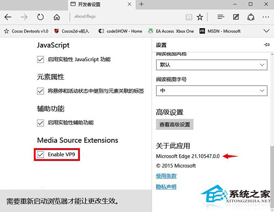Minimize the Edge window

pos(235,4)
